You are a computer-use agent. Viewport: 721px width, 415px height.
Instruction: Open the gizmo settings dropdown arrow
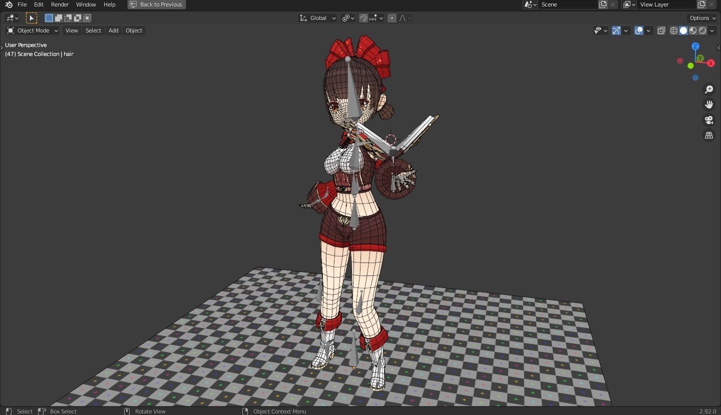626,30
